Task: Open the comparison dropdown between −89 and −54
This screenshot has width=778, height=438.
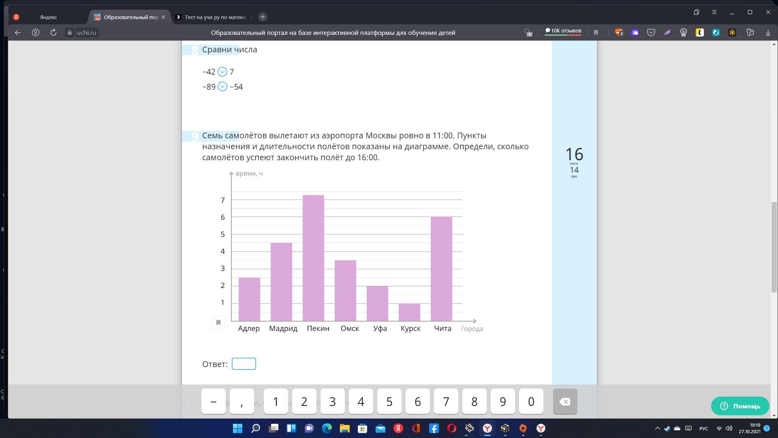Action: [x=222, y=86]
